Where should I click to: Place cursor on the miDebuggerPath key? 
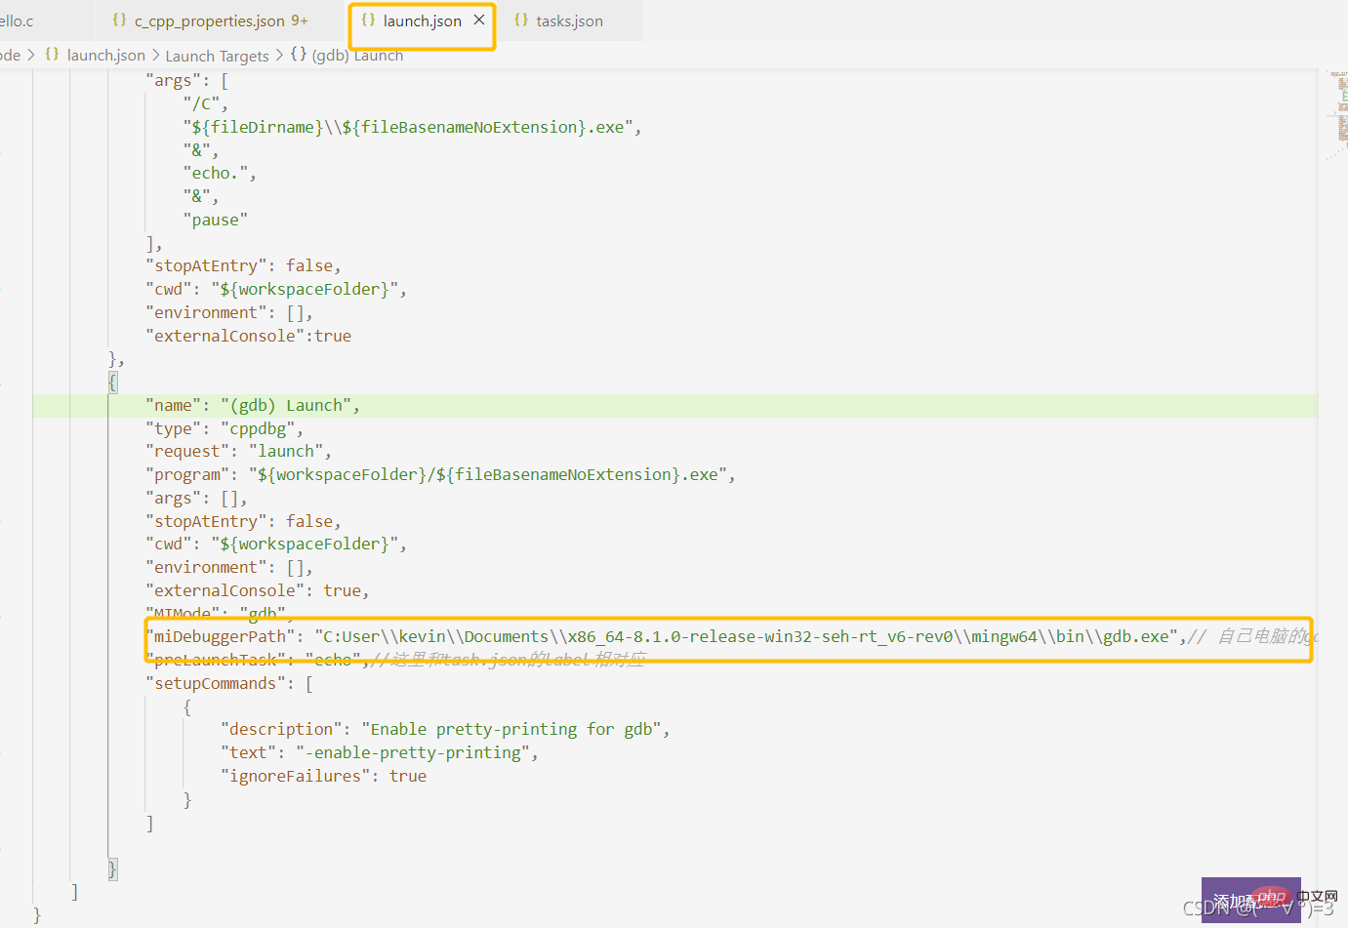[x=221, y=636]
